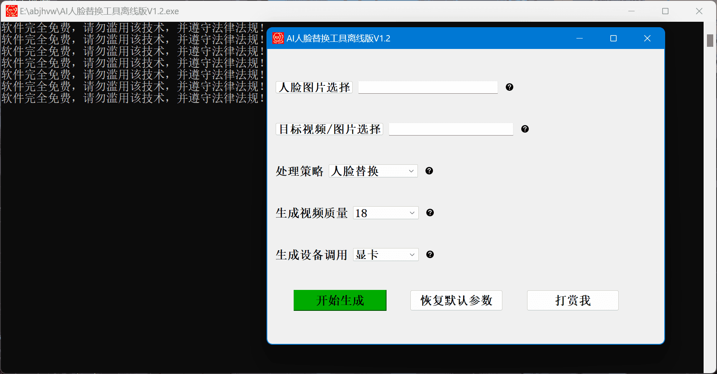Click the target video path input field

(451, 129)
